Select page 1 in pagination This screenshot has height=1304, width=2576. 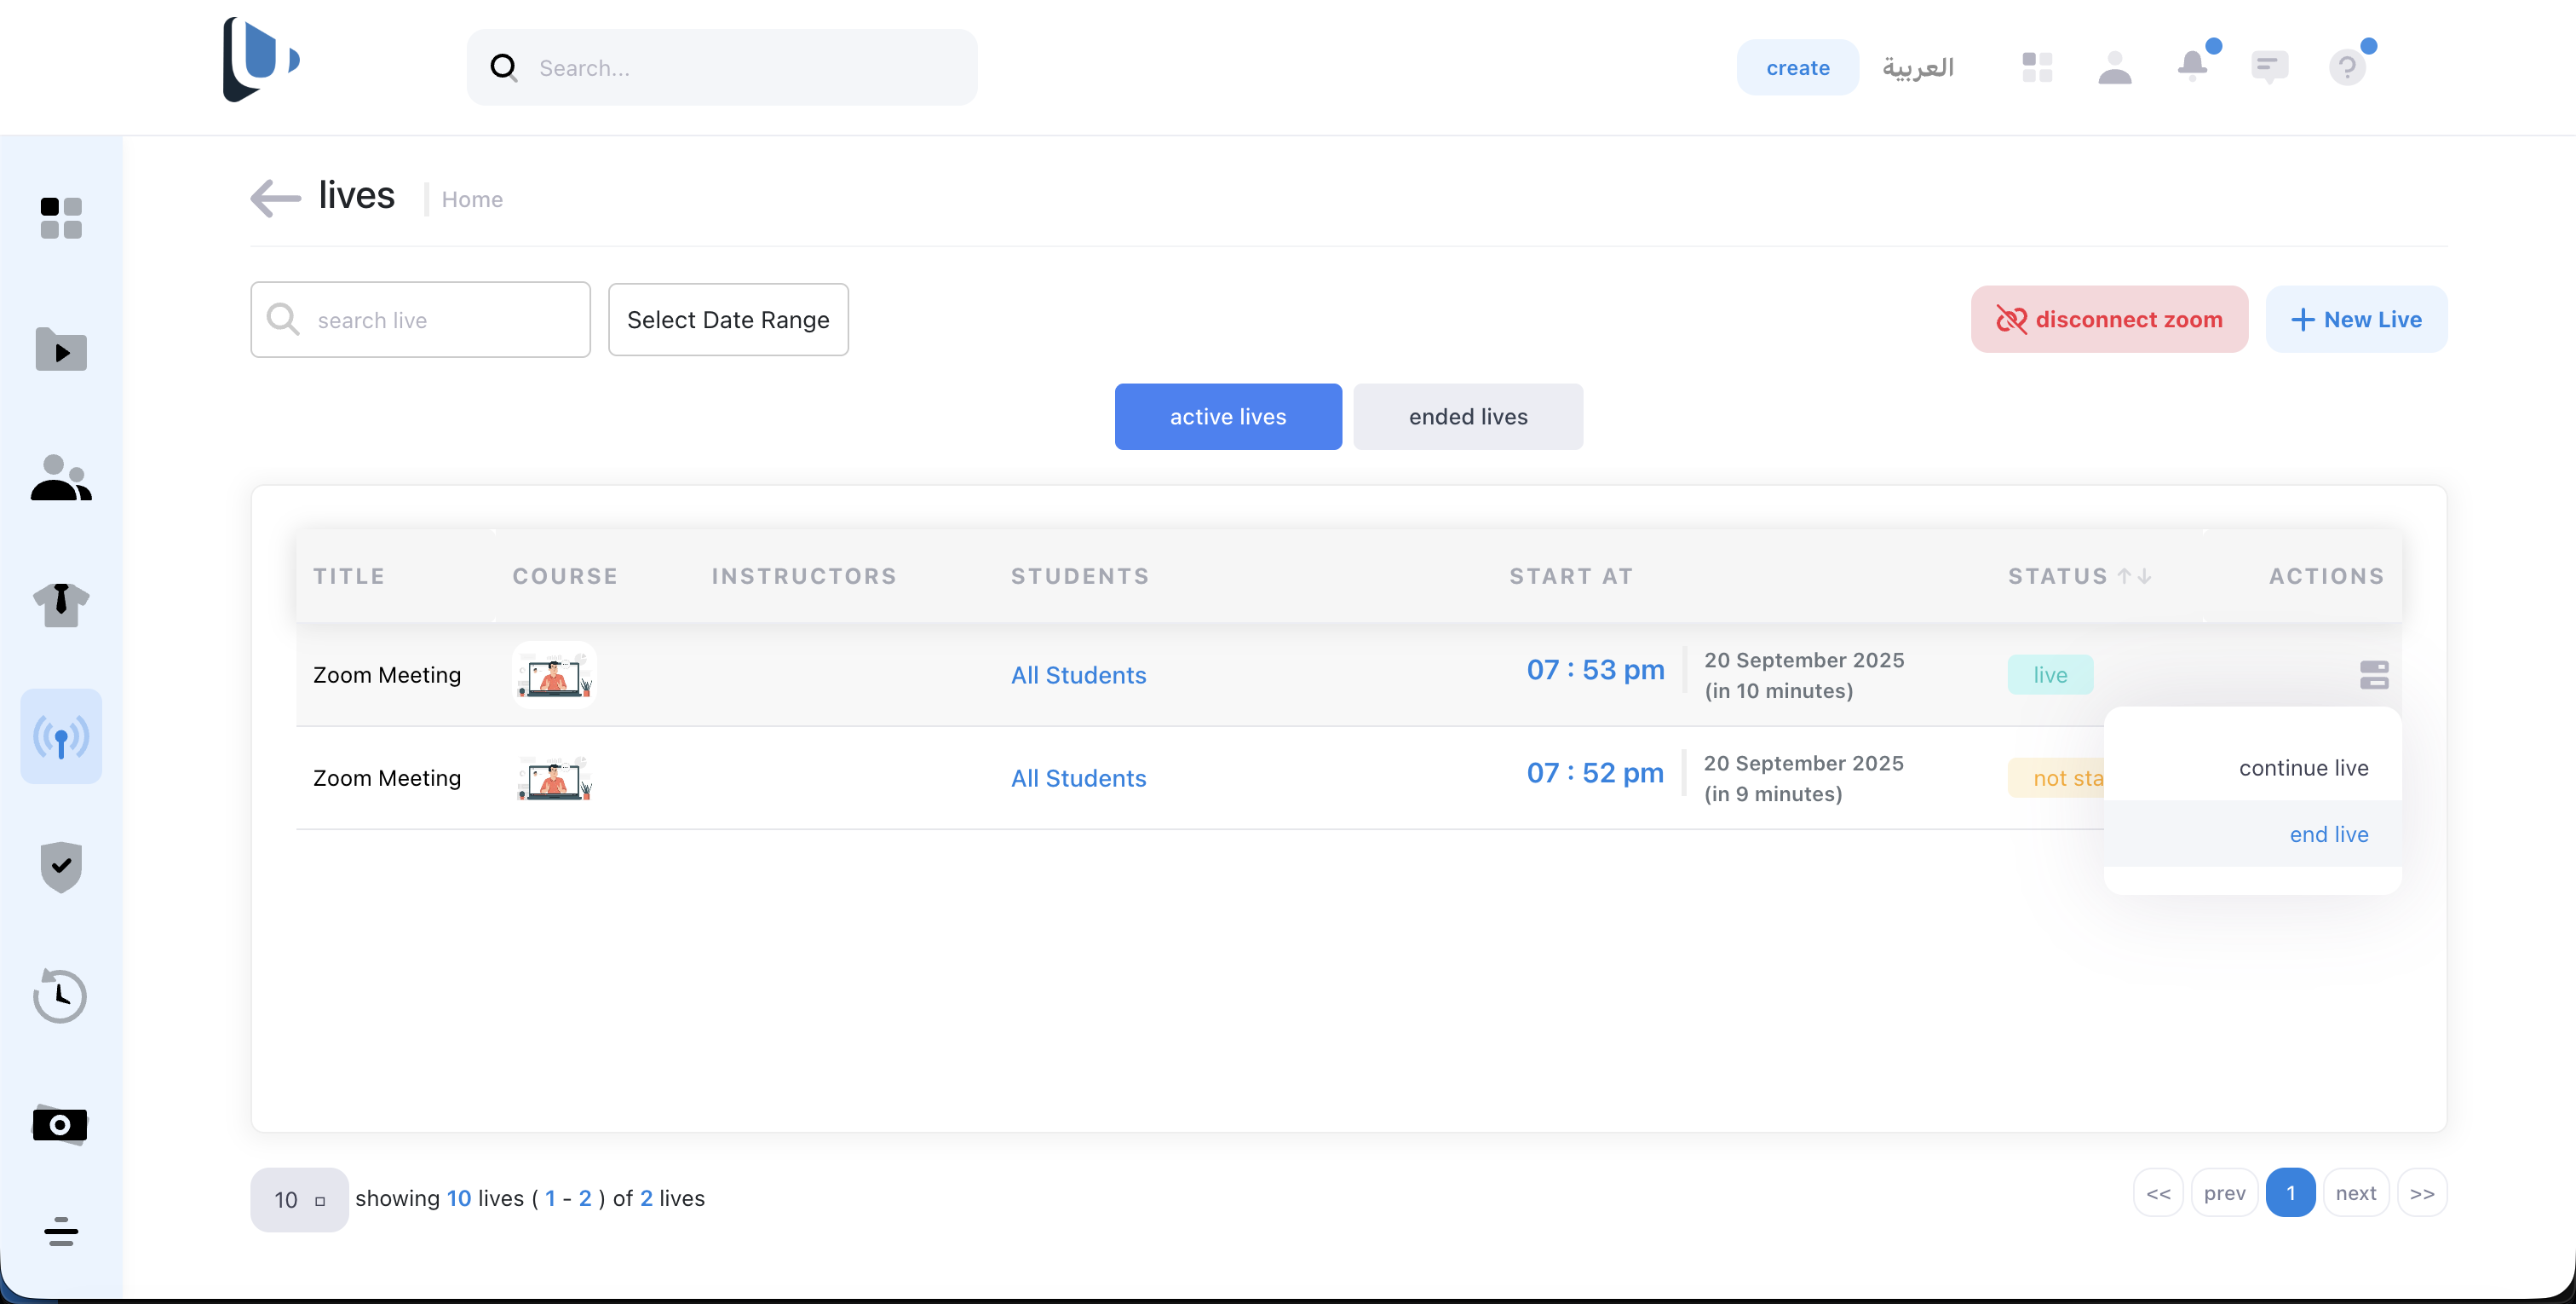(2290, 1193)
